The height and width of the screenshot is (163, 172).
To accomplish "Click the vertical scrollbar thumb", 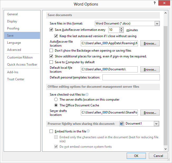I will tap(165, 86).
